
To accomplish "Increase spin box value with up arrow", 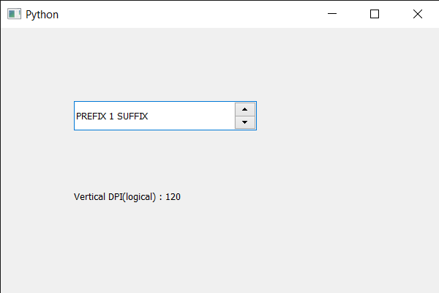I will [x=244, y=109].
